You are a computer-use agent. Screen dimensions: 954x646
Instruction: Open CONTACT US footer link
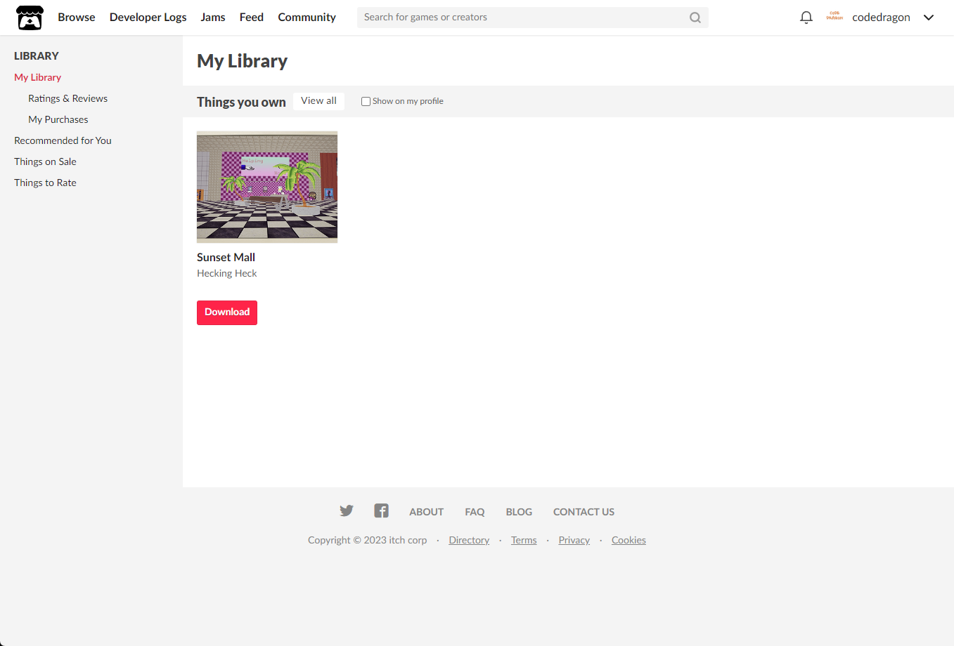[584, 512]
